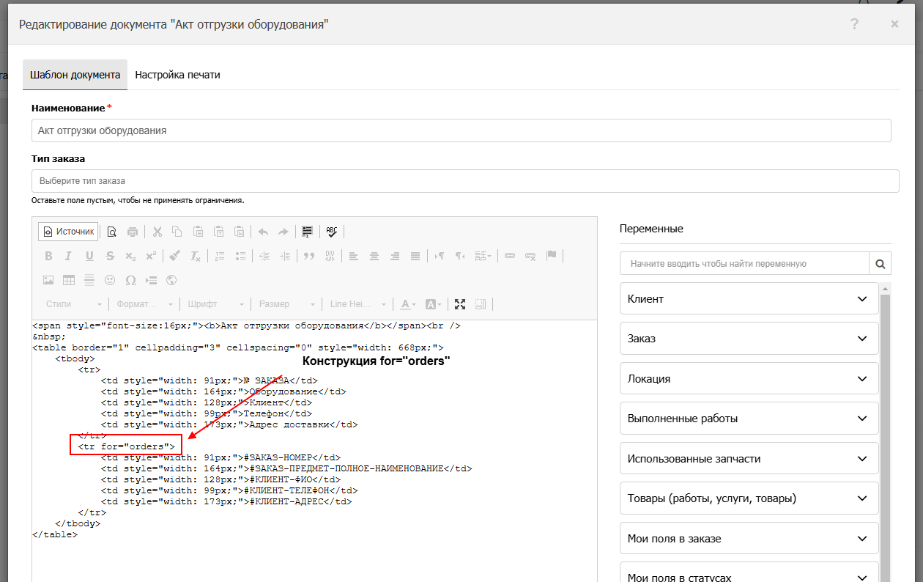Click the ABC spell check icon
Viewport: 923px width, 582px height.
pos(332,232)
